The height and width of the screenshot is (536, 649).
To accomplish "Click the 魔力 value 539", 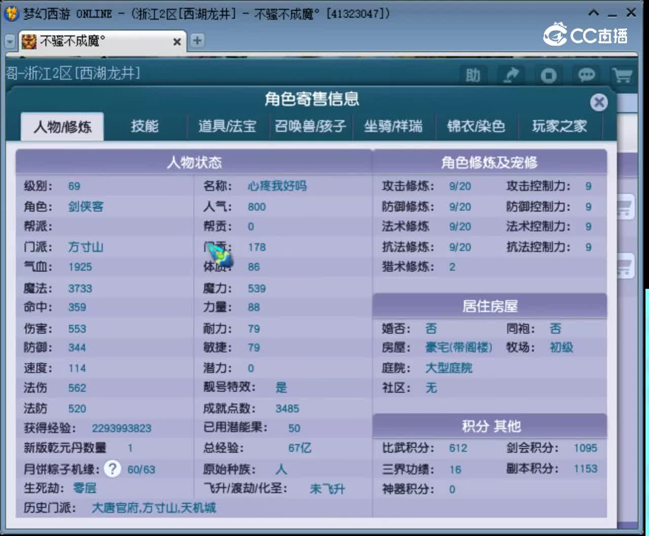I will click(x=257, y=288).
